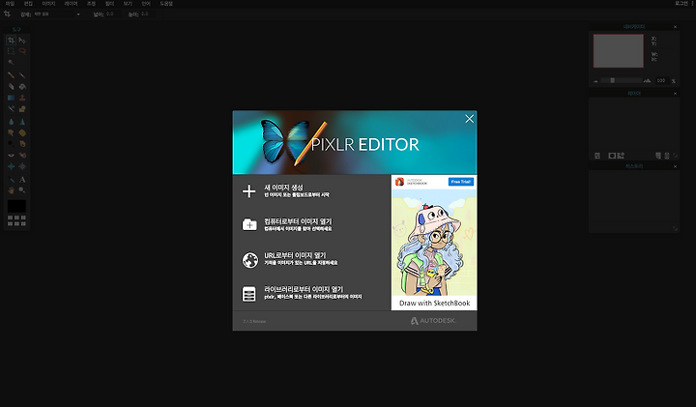Select the Drawing shape tool
The width and height of the screenshot is (696, 407).
[22, 108]
